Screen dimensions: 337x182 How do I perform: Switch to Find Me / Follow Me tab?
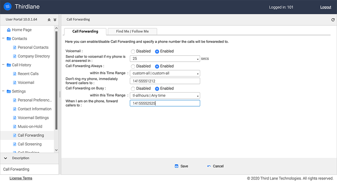[132, 31]
